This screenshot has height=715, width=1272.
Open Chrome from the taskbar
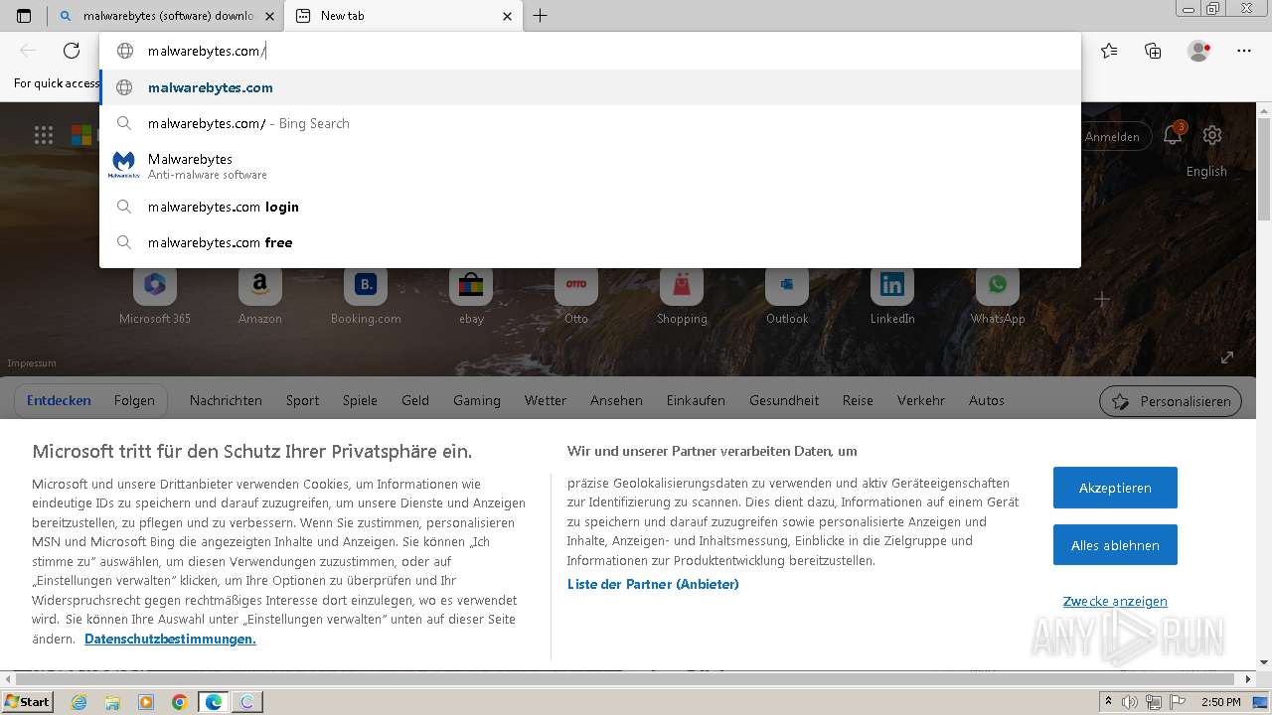[179, 702]
